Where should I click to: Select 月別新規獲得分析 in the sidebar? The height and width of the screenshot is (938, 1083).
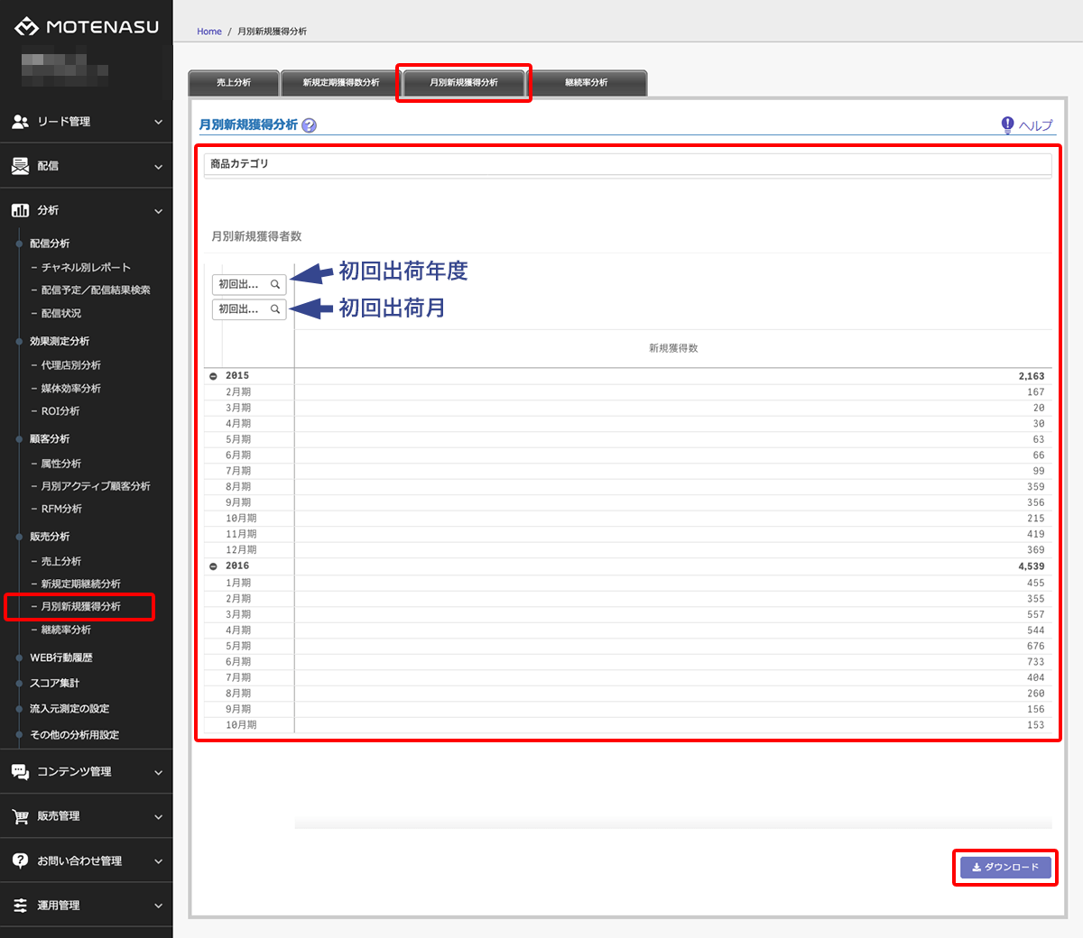pyautogui.click(x=81, y=607)
